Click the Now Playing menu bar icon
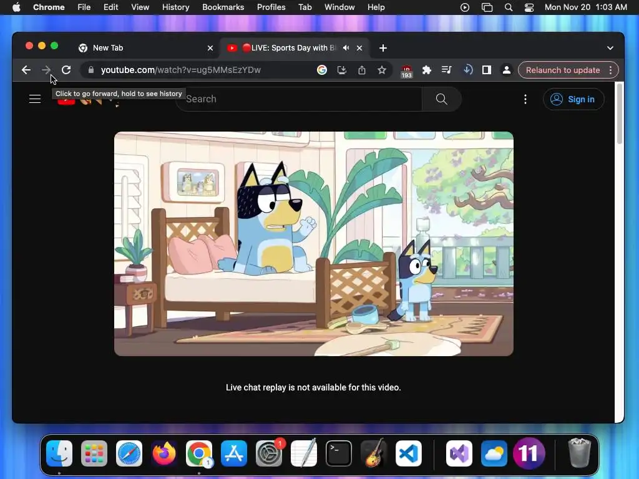 point(464,7)
